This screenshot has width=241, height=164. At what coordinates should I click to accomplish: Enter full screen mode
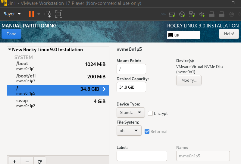tap(58, 14)
